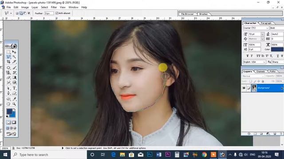Open the Normal blend mode dropdown
The image size is (284, 159).
point(253,76)
